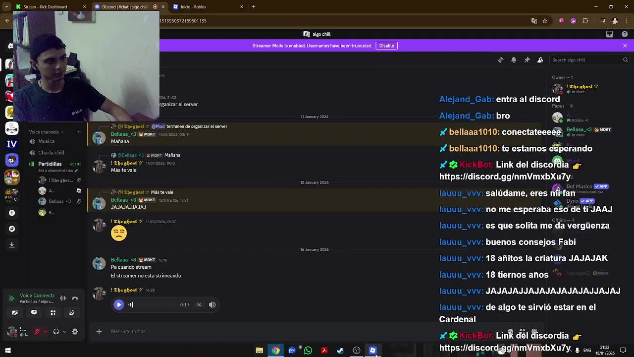Open Download apps icon
Screen dimensions: 634x357
pos(12,245)
